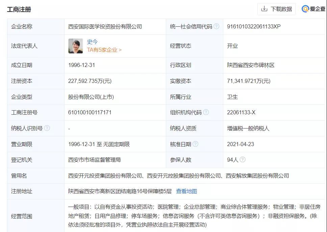This screenshot has width=327, height=232.
Task: Select the 1996-12-31 至 无固定期限 business term
Action: [99, 144]
